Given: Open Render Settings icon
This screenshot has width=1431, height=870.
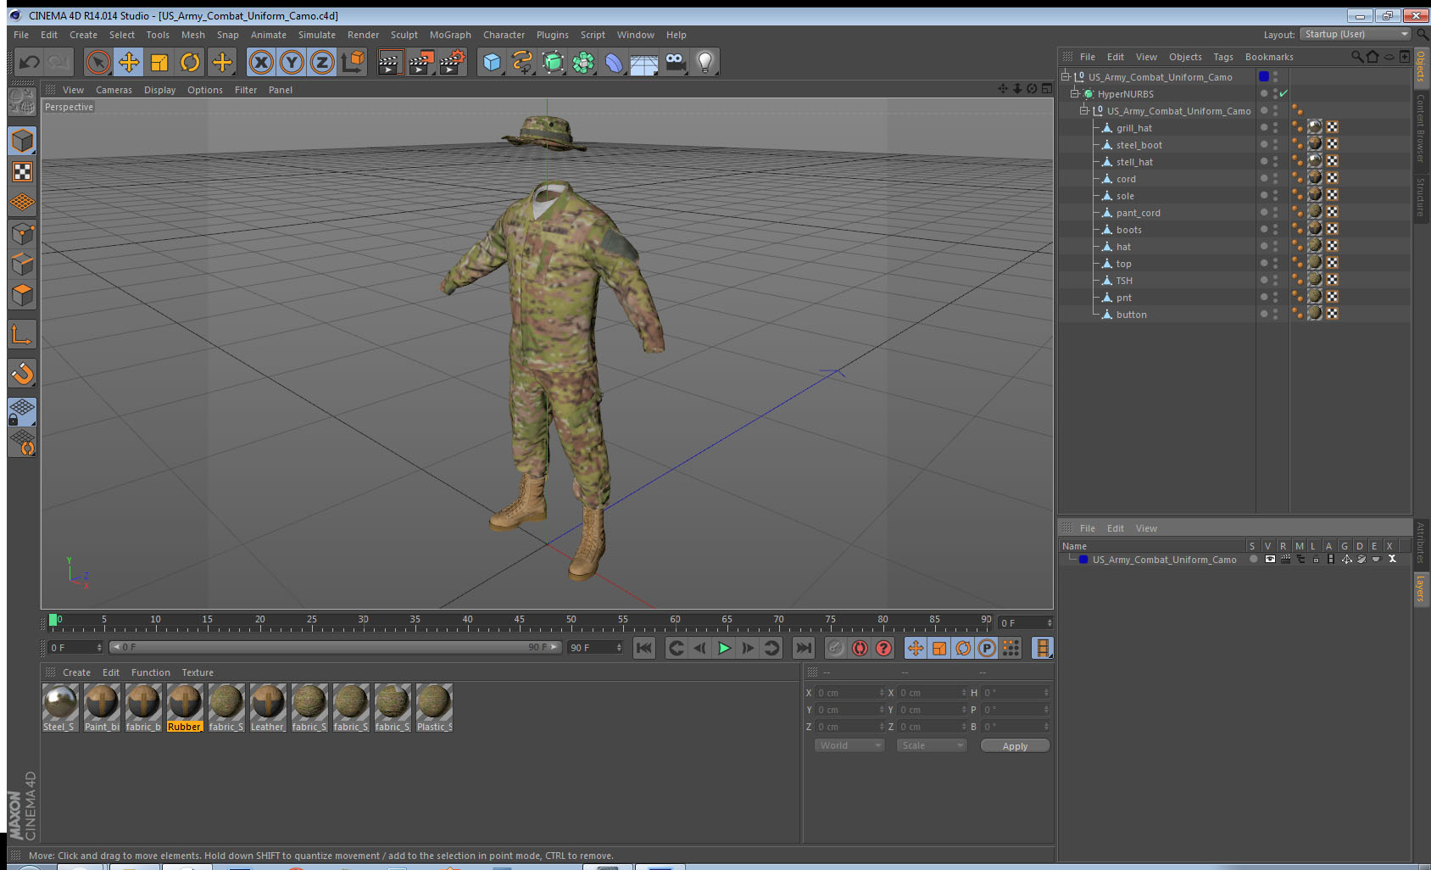Looking at the screenshot, I should pos(453,62).
